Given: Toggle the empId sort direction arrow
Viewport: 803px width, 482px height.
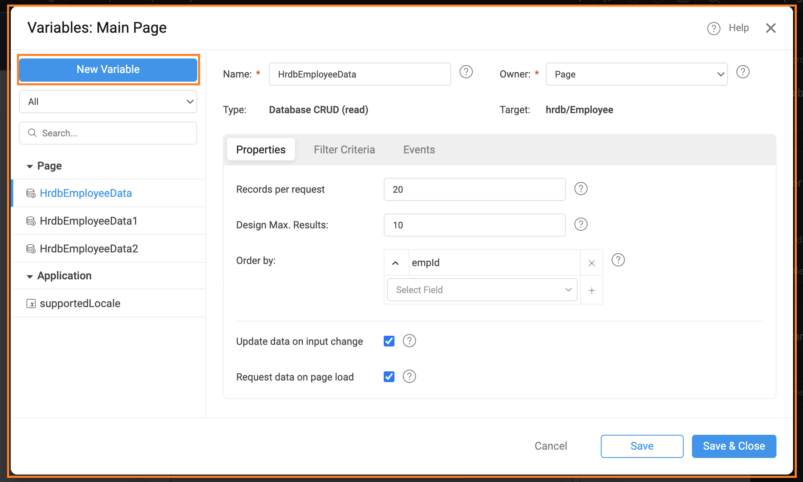Looking at the screenshot, I should (x=396, y=262).
